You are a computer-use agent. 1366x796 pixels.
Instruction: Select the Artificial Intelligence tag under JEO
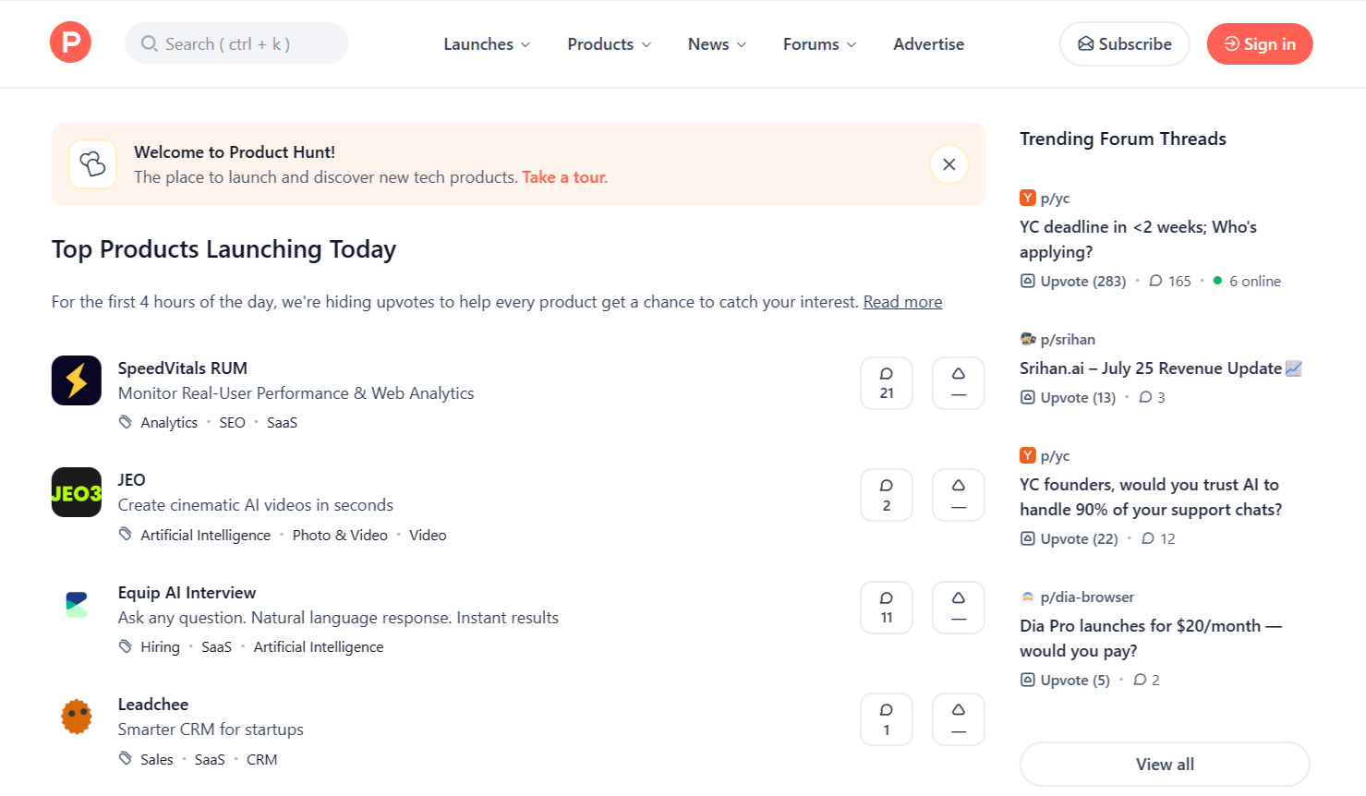point(205,536)
